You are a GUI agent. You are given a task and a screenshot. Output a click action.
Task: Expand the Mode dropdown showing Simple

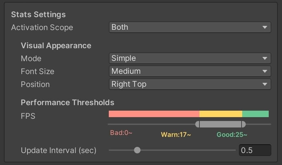tap(190, 59)
